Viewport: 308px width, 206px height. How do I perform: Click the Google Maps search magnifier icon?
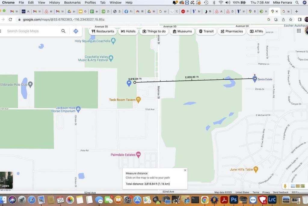coord(63,31)
